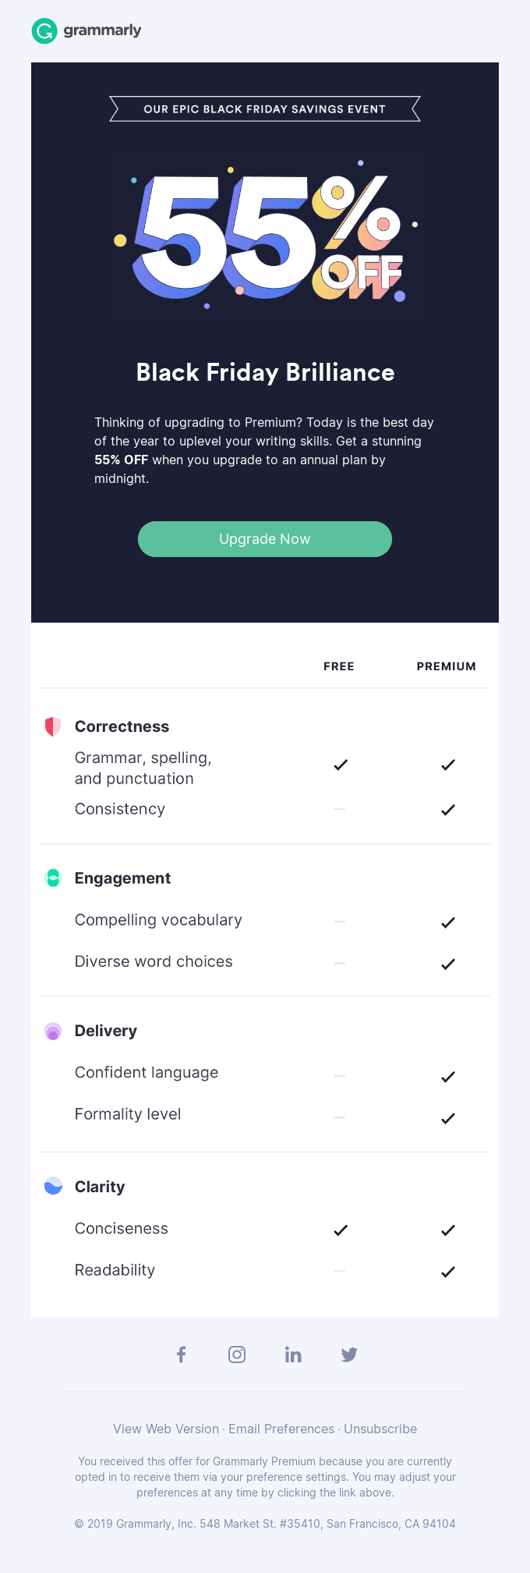Click the PREMIUM column header
530x1573 pixels.
point(446,666)
